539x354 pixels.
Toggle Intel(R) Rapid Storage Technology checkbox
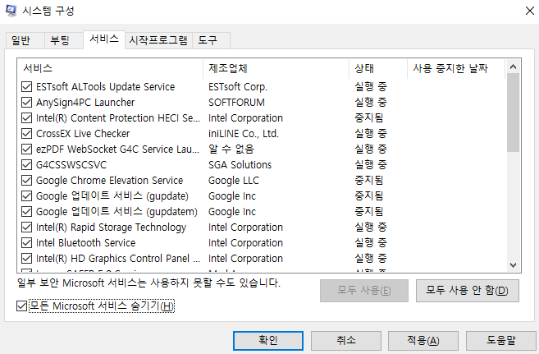(x=27, y=227)
